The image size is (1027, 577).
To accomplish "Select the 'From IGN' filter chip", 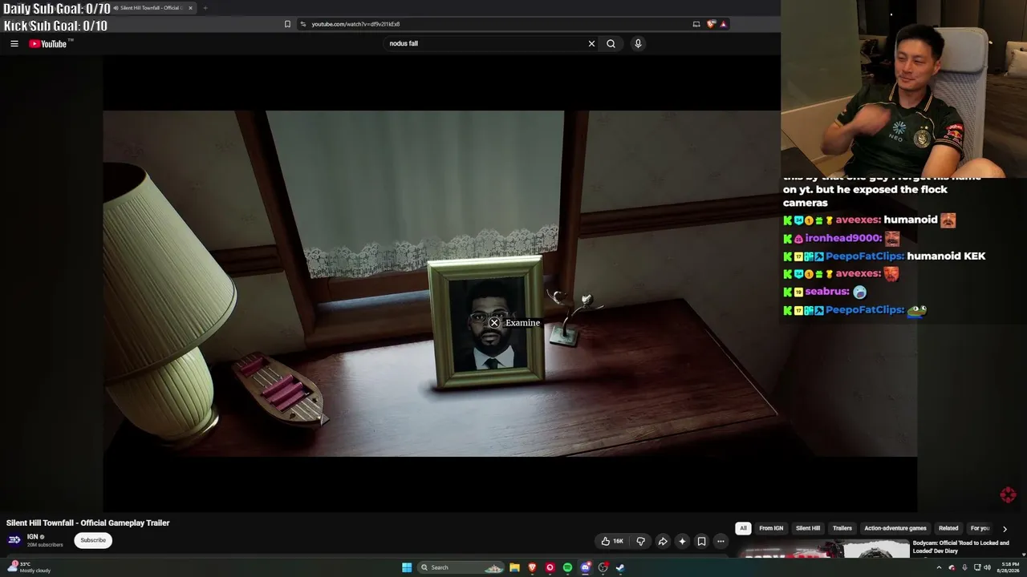I will click(x=771, y=528).
